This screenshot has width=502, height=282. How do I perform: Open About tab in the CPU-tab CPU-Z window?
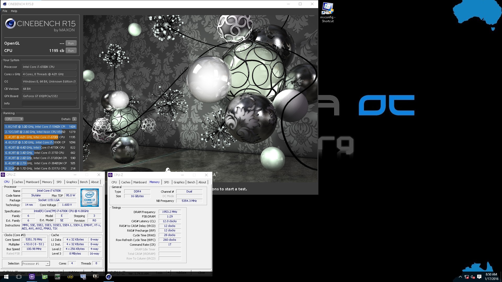point(95,182)
